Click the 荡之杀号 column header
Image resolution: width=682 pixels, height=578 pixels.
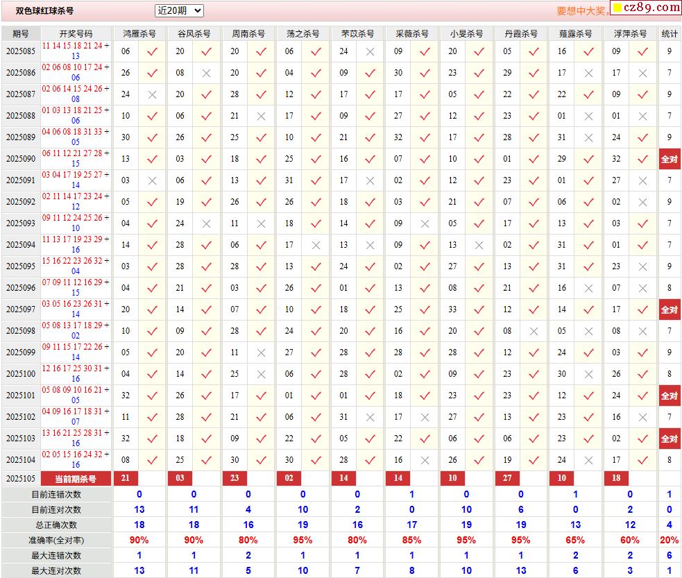(x=302, y=33)
